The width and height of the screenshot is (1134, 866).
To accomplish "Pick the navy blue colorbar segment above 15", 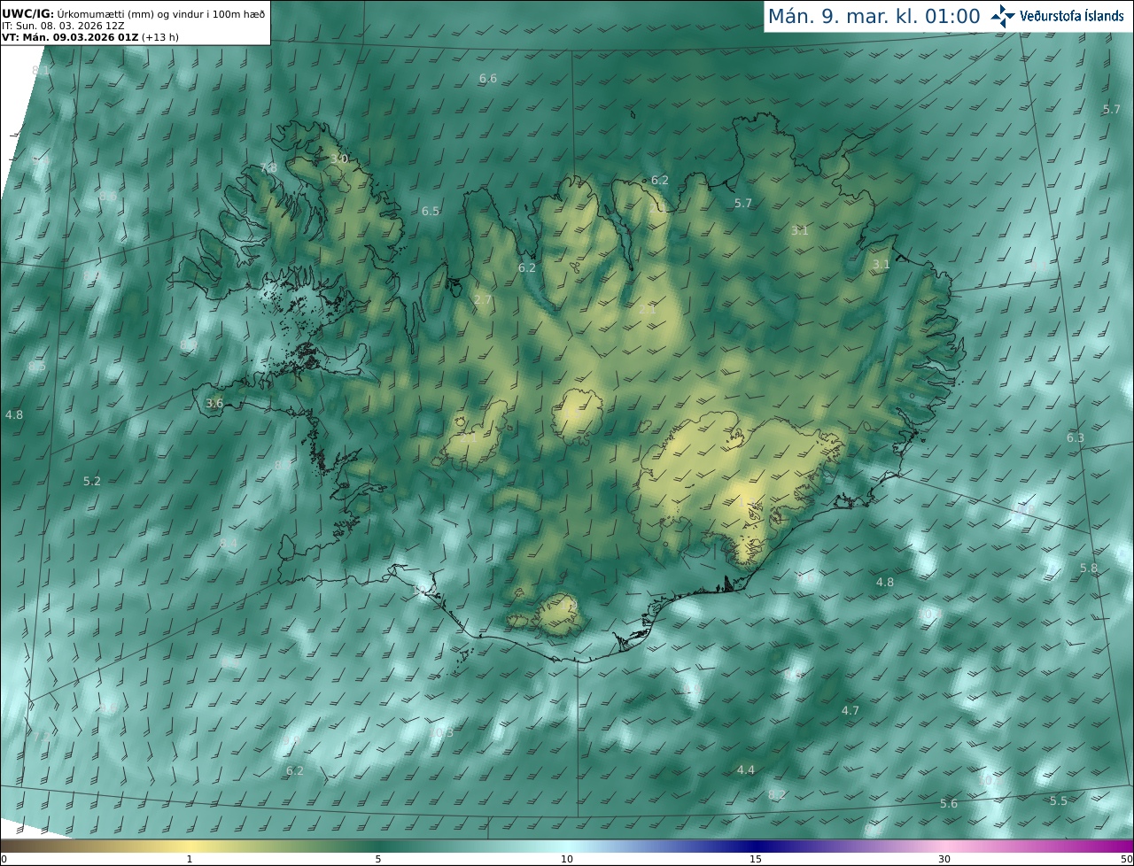I will [x=756, y=846].
